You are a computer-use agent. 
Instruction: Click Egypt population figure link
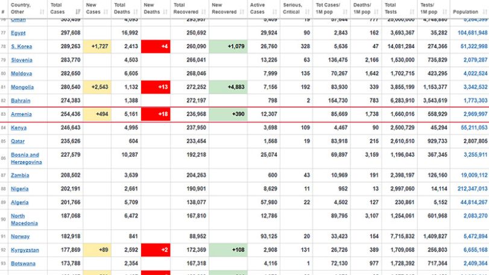(472, 33)
